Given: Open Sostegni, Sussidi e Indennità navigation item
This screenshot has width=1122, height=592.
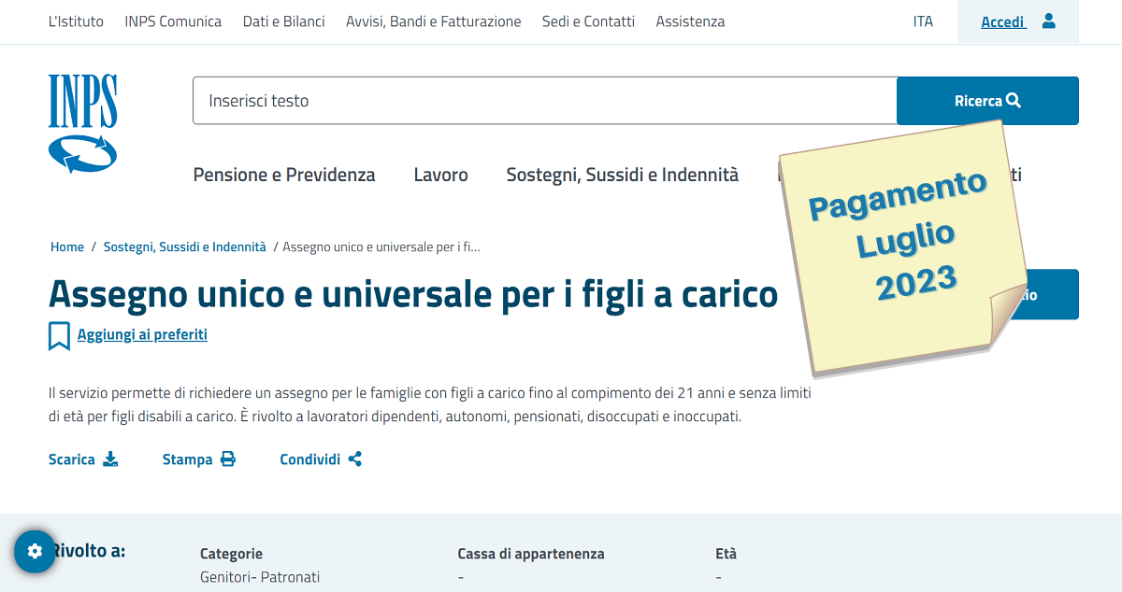Looking at the screenshot, I should coord(623,175).
